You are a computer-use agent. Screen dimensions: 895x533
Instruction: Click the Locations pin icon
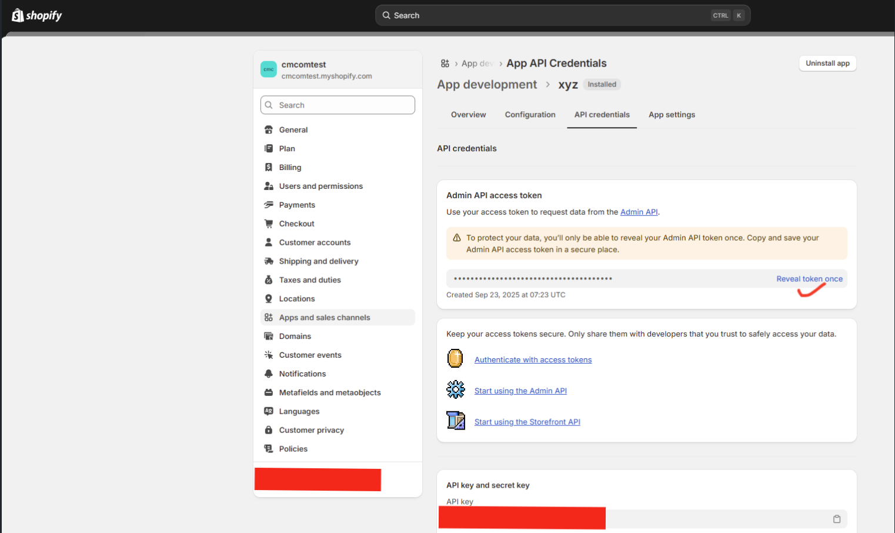[269, 299]
